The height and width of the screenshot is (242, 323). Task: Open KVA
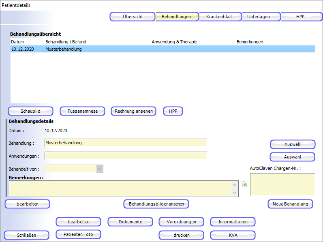pos(233,235)
